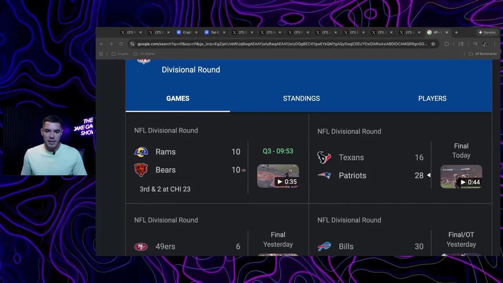Open the Patriots team name link

[x=352, y=176]
